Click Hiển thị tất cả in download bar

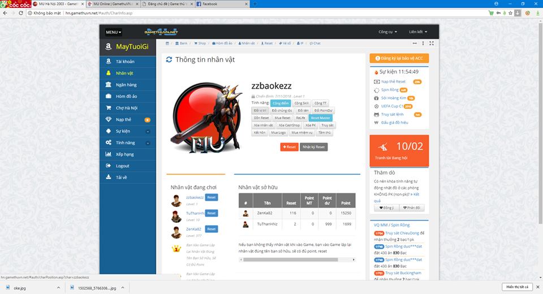[x=517, y=287]
